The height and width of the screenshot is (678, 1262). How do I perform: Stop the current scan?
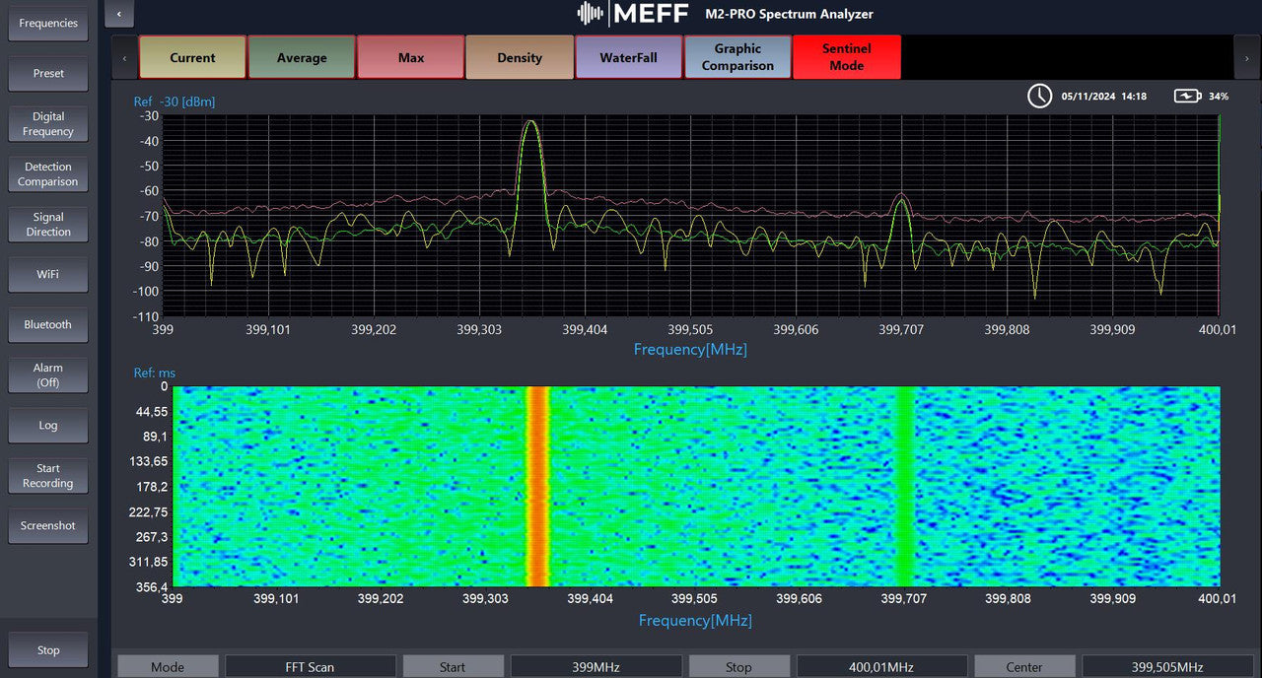(46, 649)
